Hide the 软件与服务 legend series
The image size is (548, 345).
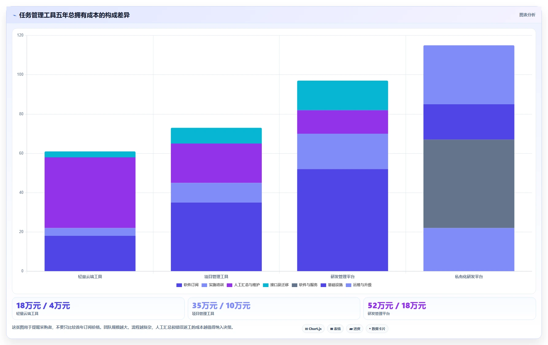pos(305,285)
